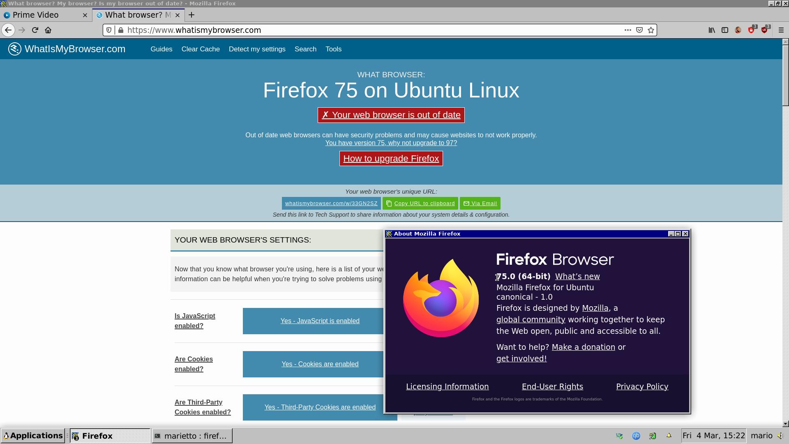Image resolution: width=789 pixels, height=444 pixels.
Task: Open the Tools menu on WhatIsMyBrowser
Action: [333, 49]
